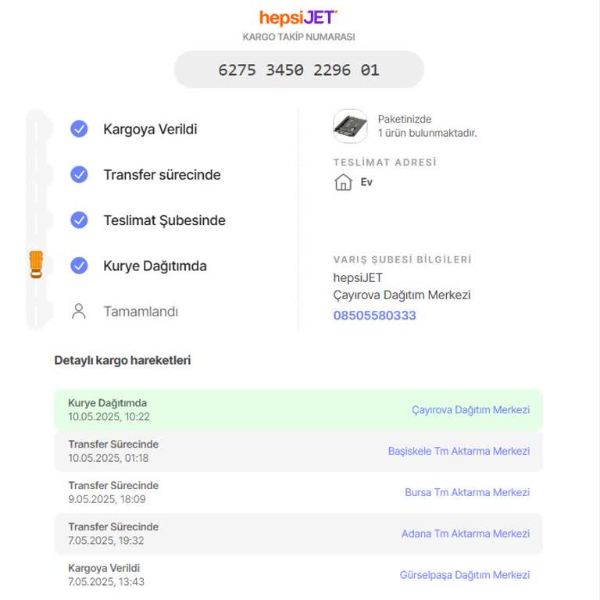This screenshot has height=600, width=600.
Task: Click the Teslimat Şubesinde status label
Action: tap(165, 220)
